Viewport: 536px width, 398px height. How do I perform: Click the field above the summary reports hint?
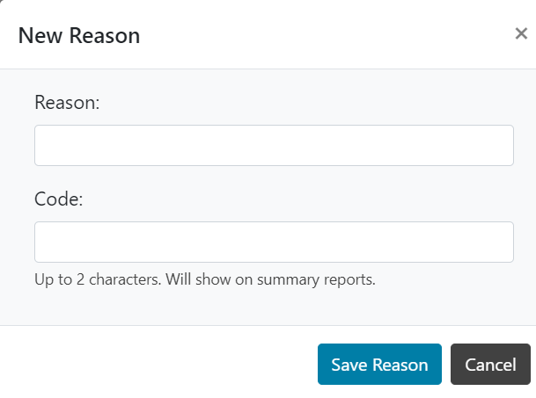274,242
